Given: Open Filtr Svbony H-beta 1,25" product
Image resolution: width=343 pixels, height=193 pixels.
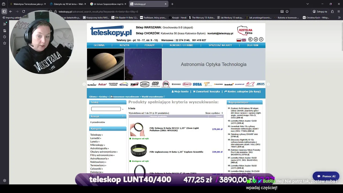Looking at the screenshot, I should [174, 129].
